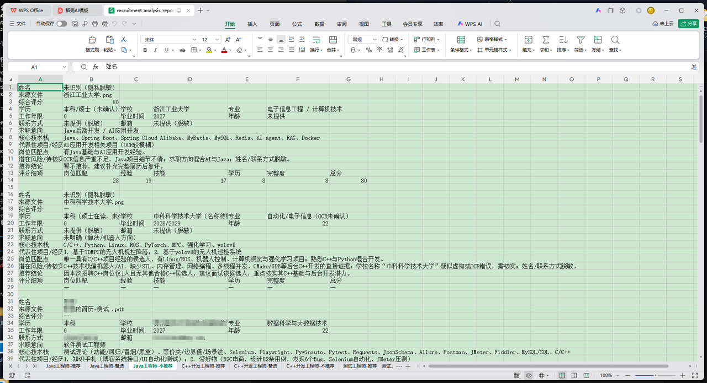Click the Conditional Formatting (条件格式) icon

461,40
